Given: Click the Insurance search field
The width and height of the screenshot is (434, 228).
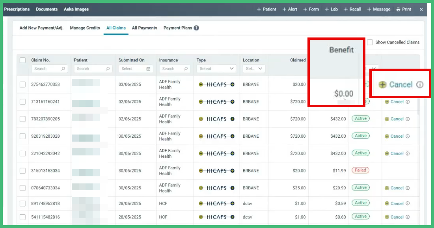Looking at the screenshot, I should point(175,69).
